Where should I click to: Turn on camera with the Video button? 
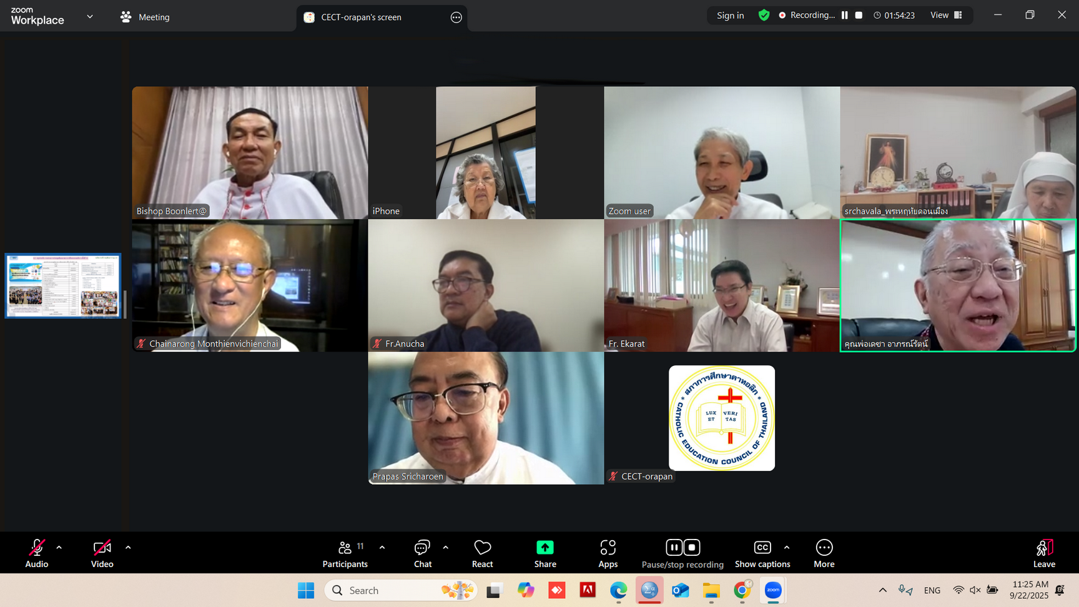tap(102, 553)
